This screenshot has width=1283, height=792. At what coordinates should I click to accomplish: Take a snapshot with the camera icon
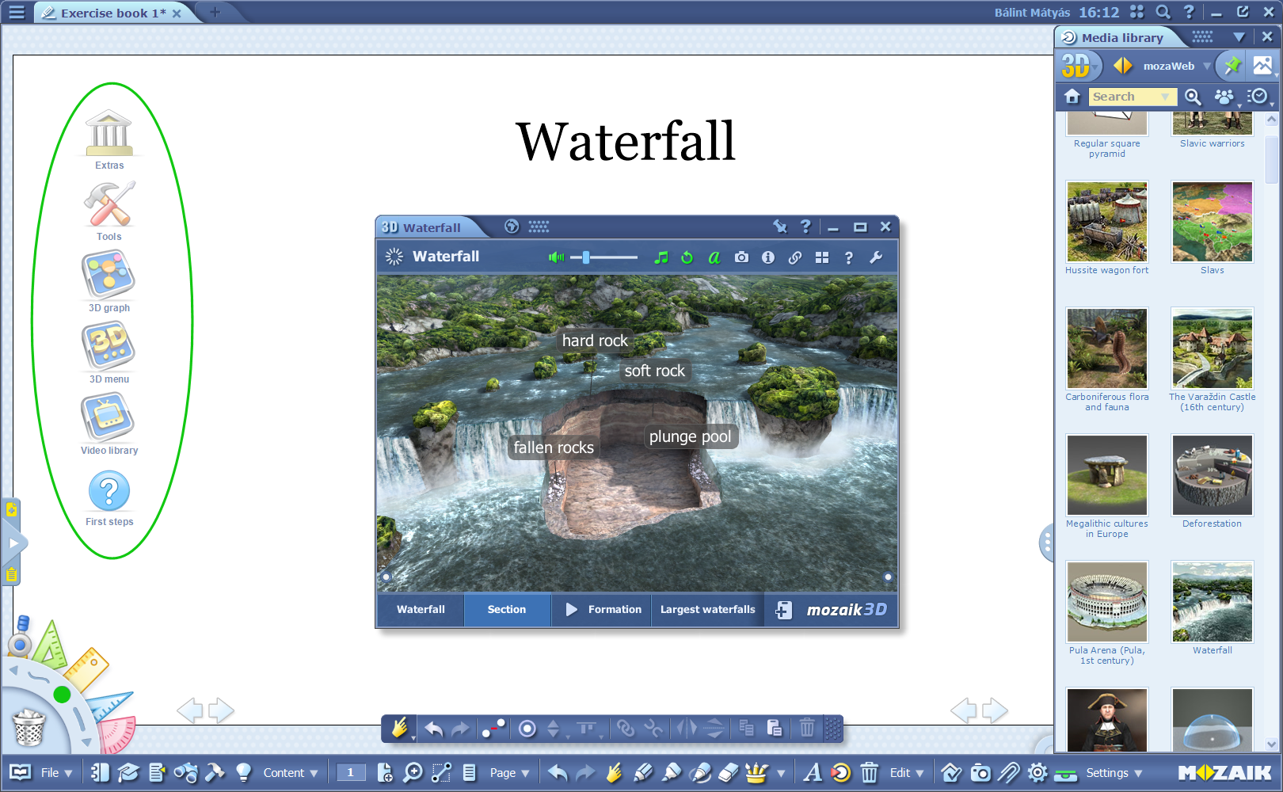pos(741,257)
